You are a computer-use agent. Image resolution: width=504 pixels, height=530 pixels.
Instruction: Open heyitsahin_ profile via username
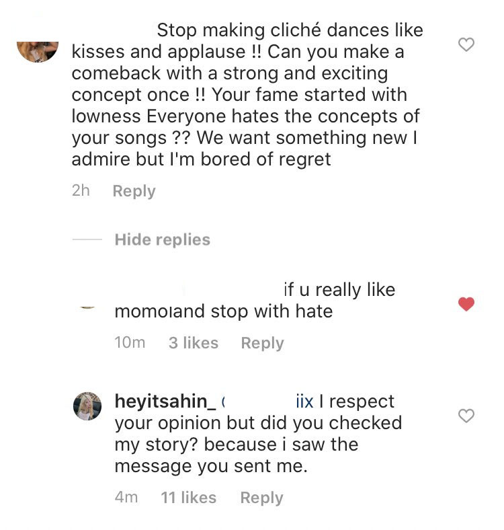tap(165, 402)
